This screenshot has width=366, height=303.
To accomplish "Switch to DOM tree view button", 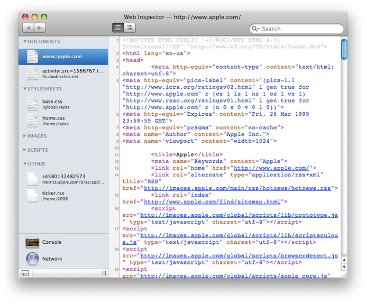I will point(130,28).
